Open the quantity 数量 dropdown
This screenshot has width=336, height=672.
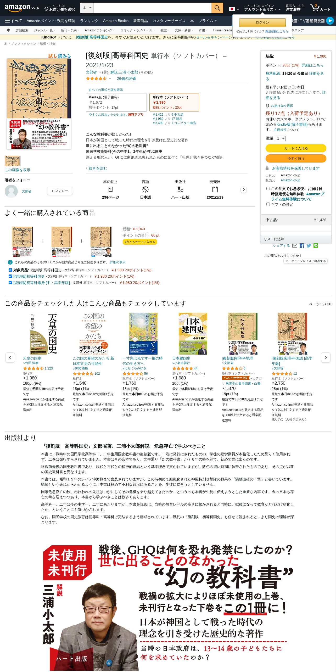281,138
